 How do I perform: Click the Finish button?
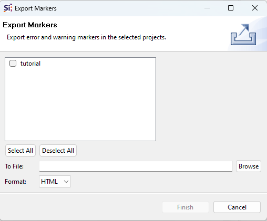[186, 207]
